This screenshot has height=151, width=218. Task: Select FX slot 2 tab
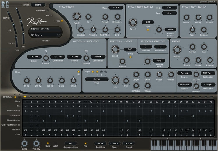101,72
